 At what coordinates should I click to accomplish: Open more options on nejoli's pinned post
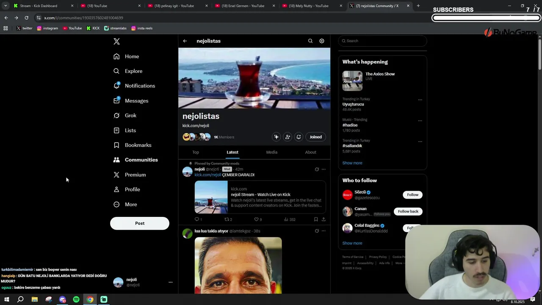[x=324, y=169]
